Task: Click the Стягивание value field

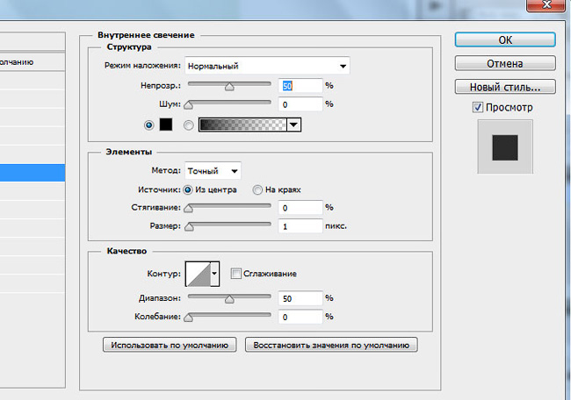Action: (300, 208)
